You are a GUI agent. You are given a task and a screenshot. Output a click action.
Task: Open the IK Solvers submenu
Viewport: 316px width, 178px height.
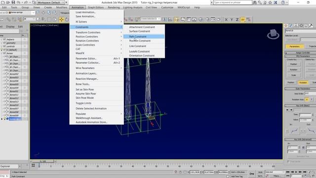pyautogui.click(x=97, y=22)
